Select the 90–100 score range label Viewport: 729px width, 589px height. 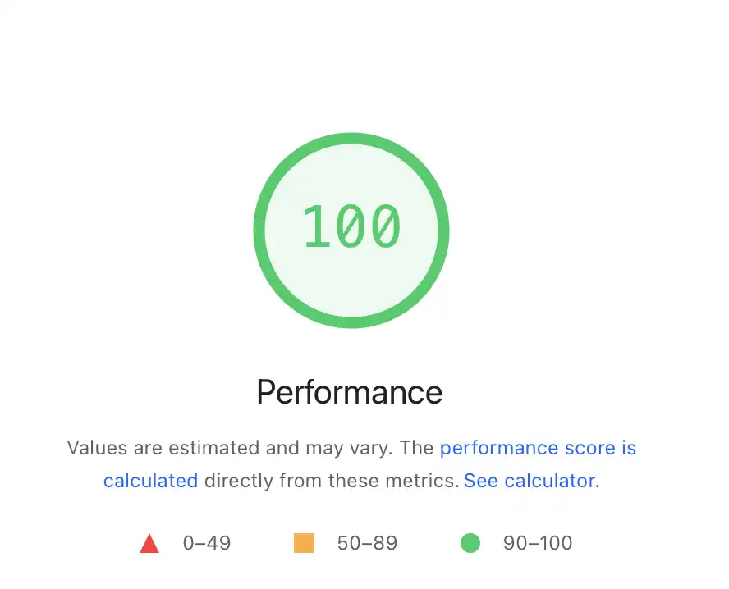(538, 543)
